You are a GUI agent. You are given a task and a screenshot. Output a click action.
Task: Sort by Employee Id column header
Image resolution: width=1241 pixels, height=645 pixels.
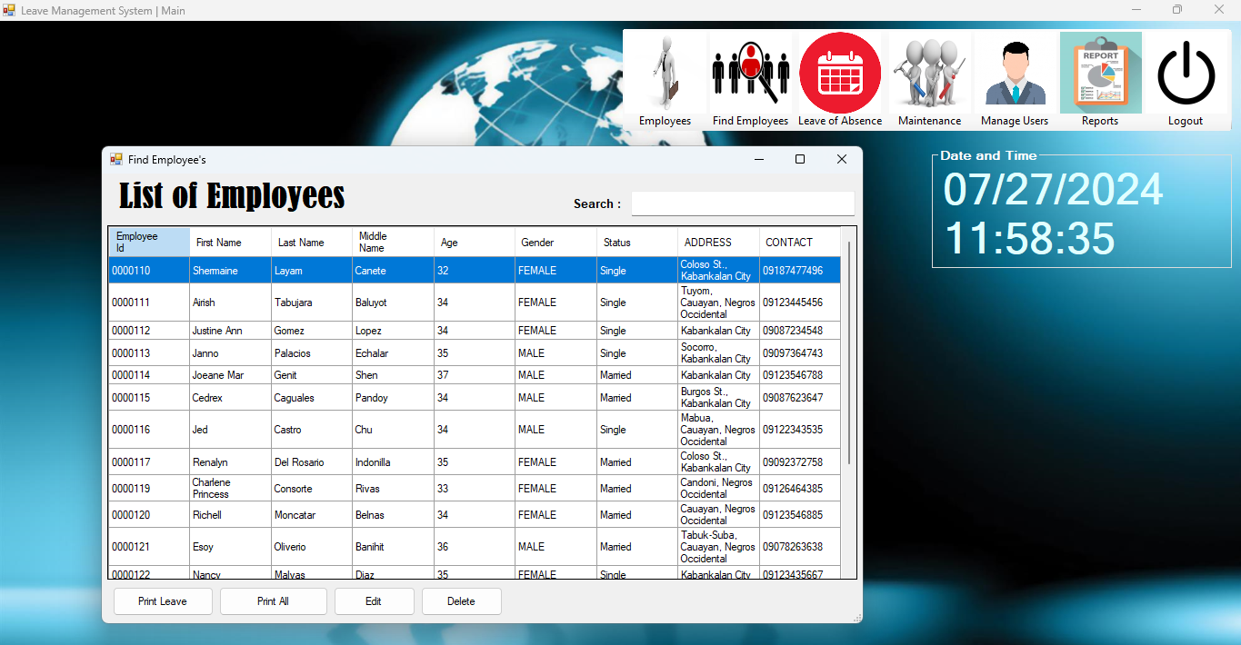tap(148, 242)
